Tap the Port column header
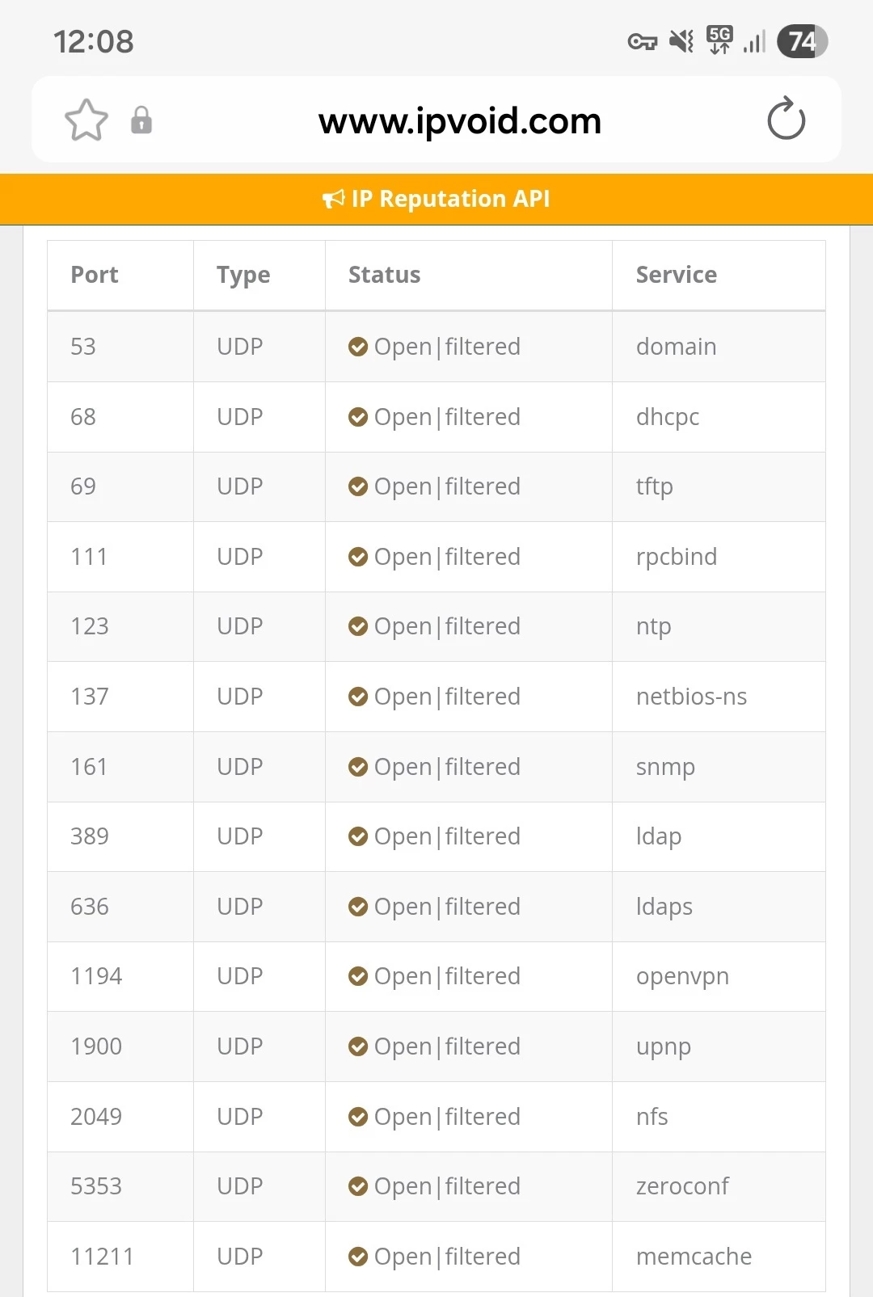The width and height of the screenshot is (873, 1297). pos(95,275)
